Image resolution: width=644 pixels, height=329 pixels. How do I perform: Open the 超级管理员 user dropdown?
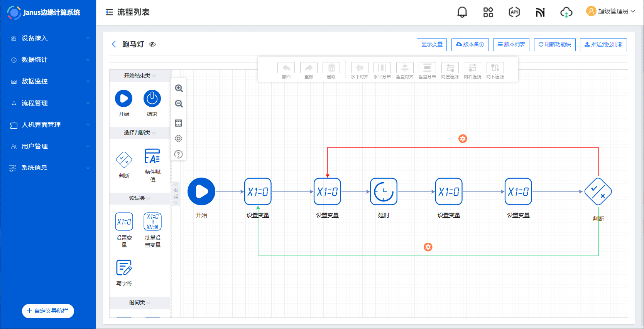pyautogui.click(x=610, y=12)
